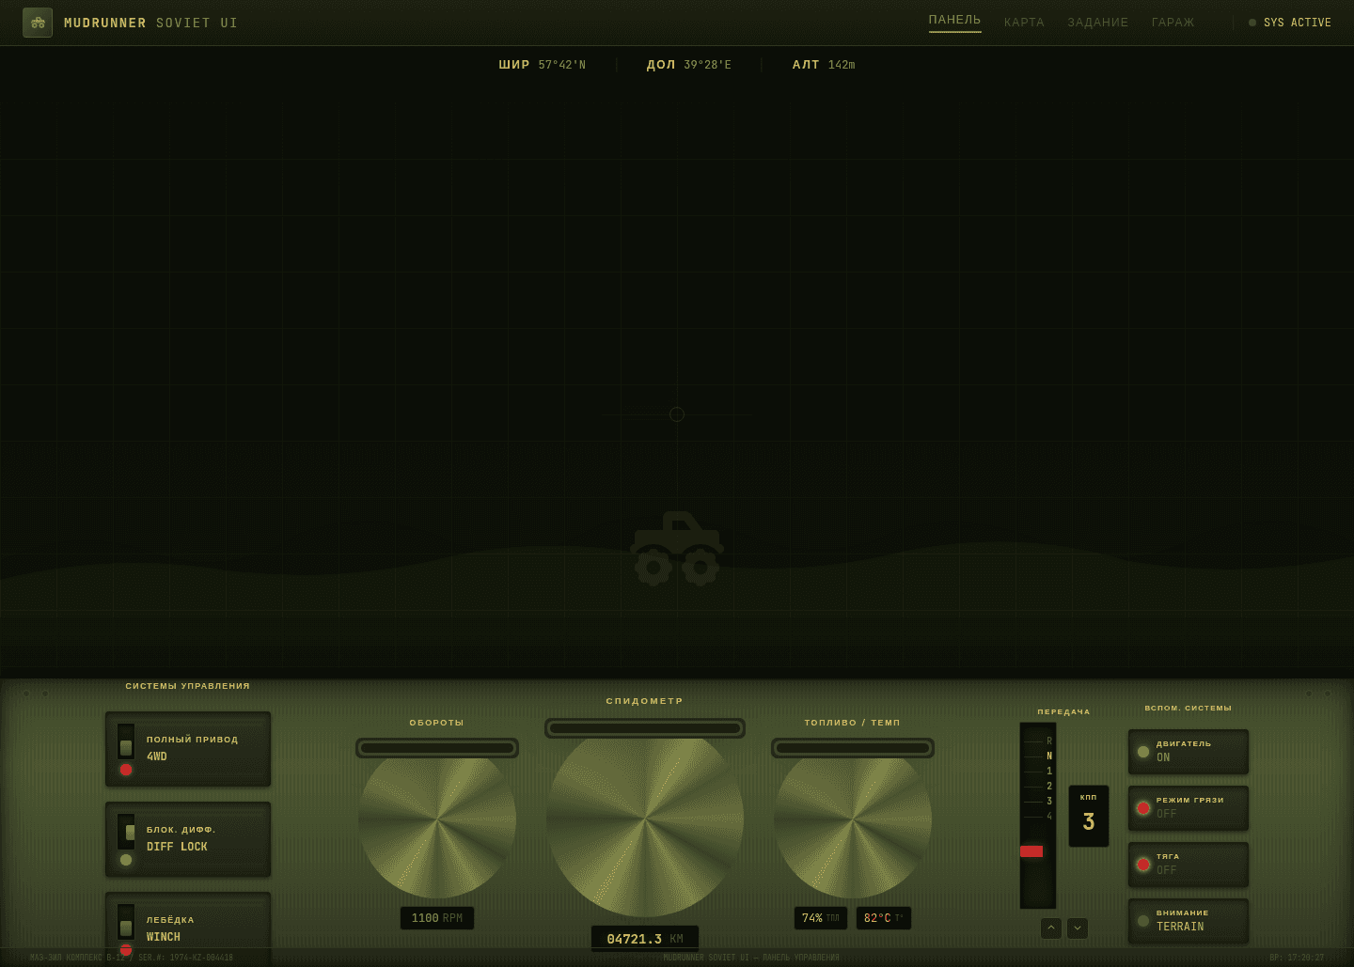Toggle the WINCH lever switch
This screenshot has height=967, width=1354.
coord(126,922)
